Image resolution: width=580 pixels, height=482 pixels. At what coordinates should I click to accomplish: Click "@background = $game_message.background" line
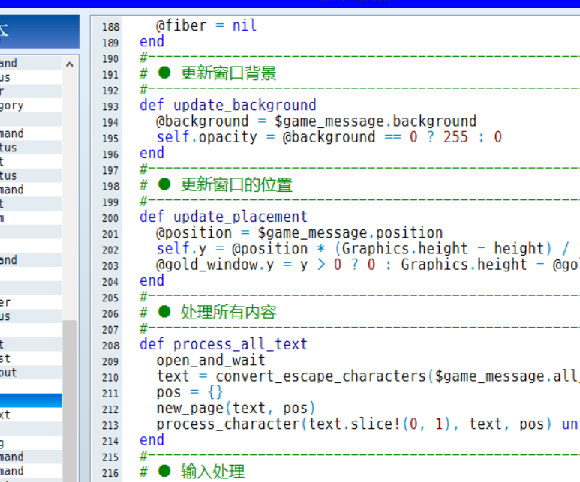(x=317, y=121)
